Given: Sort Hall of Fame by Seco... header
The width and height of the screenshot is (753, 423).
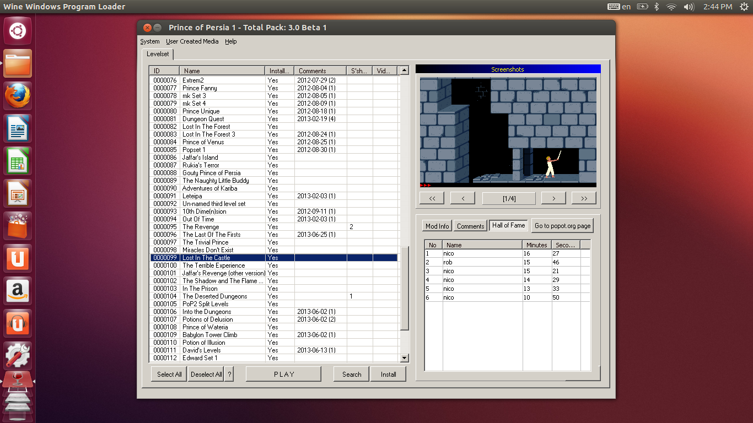Looking at the screenshot, I should point(566,245).
